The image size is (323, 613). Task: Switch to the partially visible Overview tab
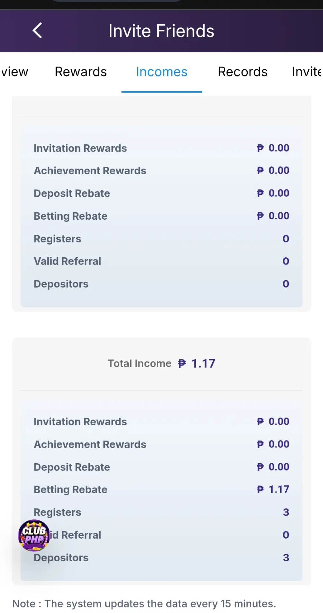tap(14, 72)
